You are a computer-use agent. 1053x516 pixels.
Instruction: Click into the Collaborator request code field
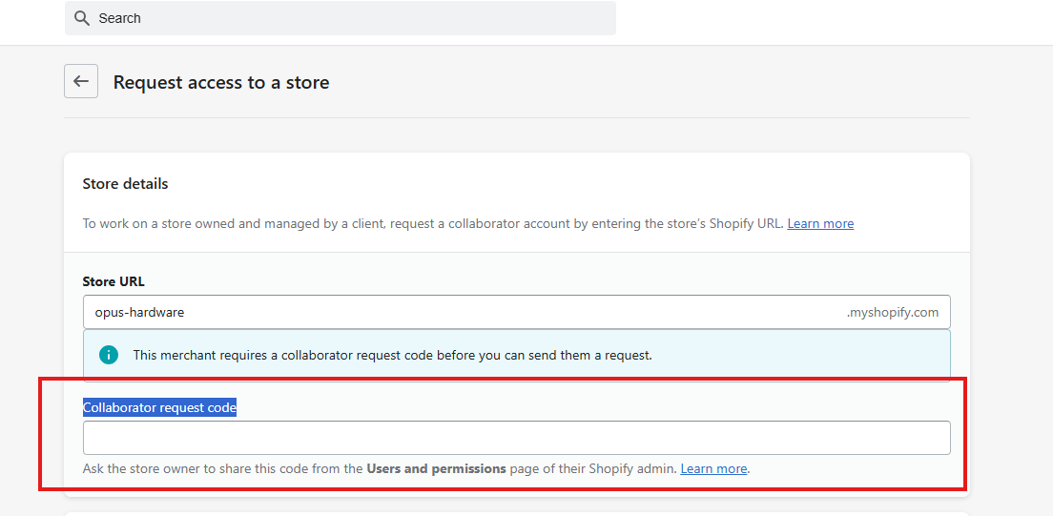coord(516,438)
